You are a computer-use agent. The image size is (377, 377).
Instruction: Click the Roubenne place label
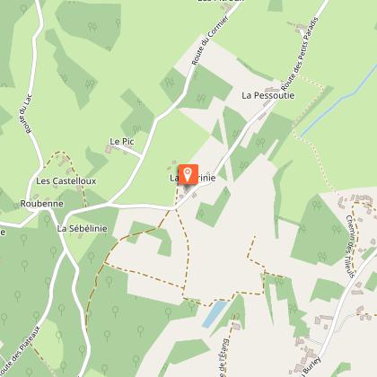coord(42,204)
